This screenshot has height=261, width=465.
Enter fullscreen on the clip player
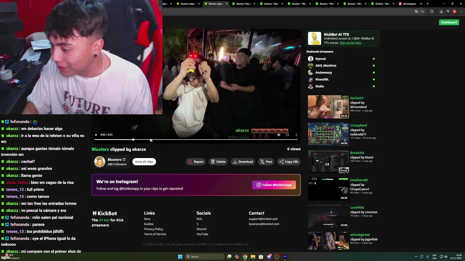pyautogui.click(x=287, y=135)
